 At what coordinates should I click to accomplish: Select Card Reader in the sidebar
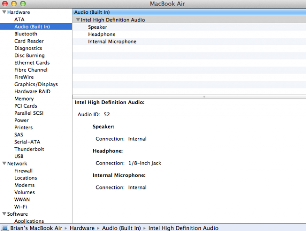click(x=29, y=41)
